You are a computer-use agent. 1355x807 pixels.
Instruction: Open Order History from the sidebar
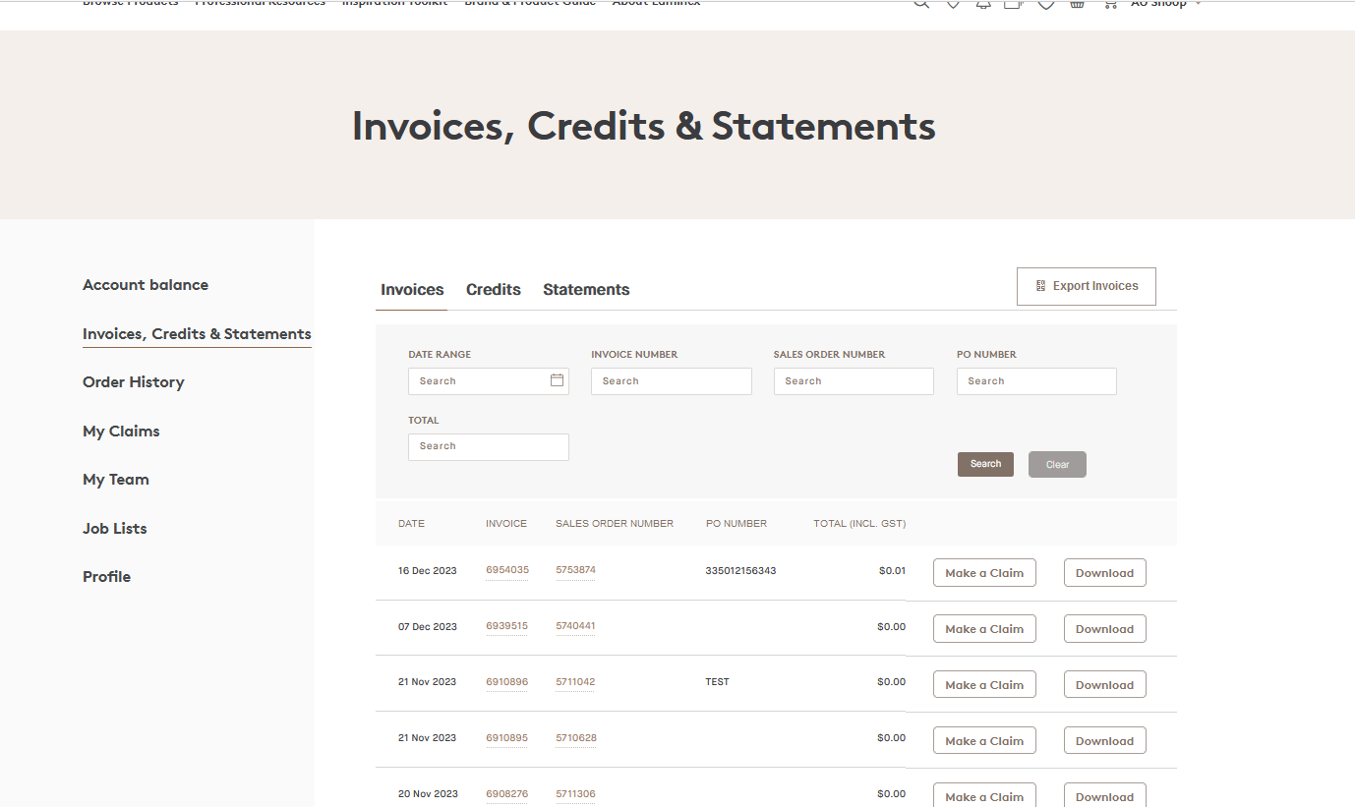pos(134,382)
